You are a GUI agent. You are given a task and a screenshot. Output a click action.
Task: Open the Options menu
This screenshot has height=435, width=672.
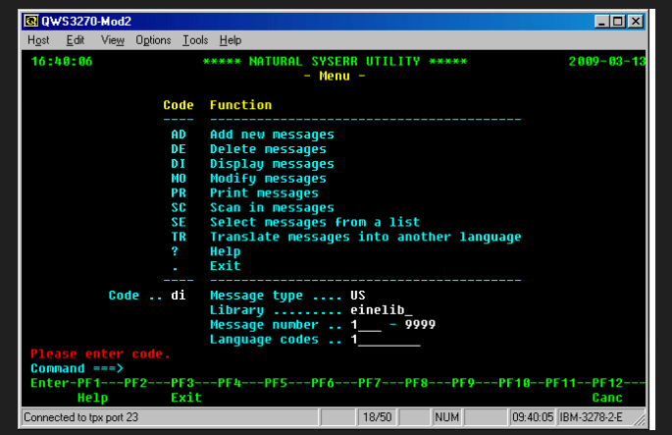[x=153, y=40]
